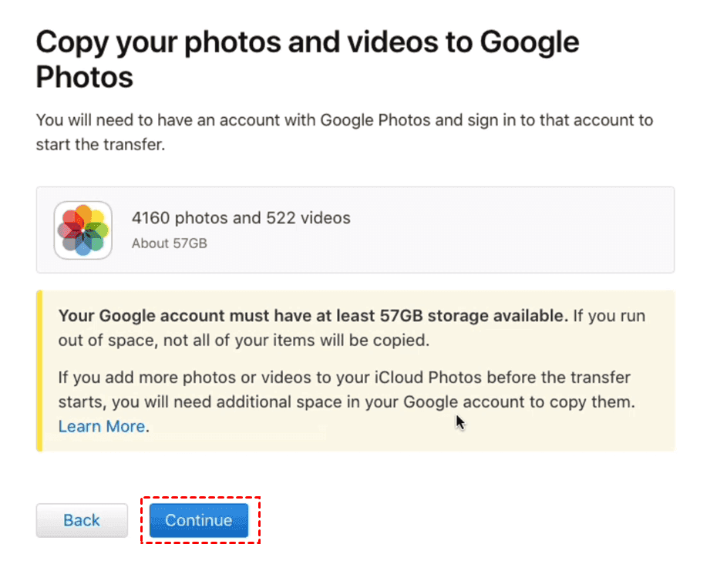Click the "4160 photos" count text
Viewport: 727px width, 581px height.
pyautogui.click(x=180, y=218)
